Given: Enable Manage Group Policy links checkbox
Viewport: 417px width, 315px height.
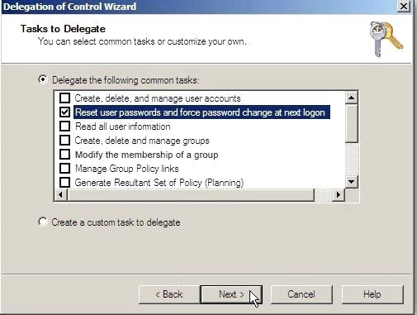Looking at the screenshot, I should coord(64,168).
